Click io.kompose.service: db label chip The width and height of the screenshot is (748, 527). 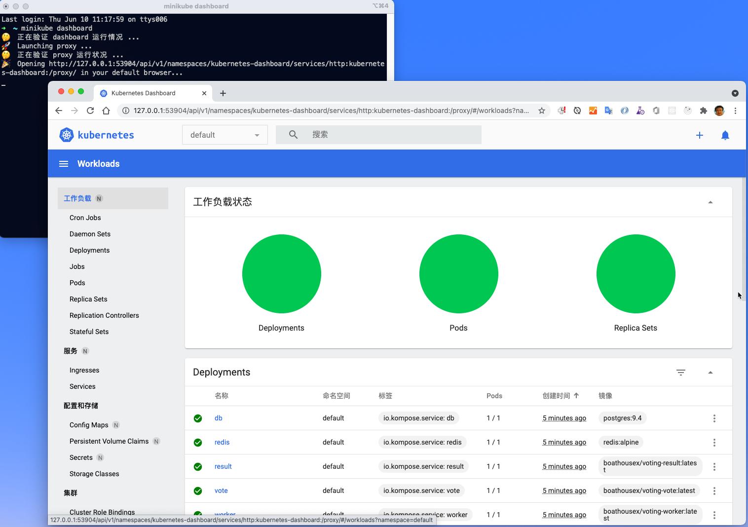click(x=419, y=418)
